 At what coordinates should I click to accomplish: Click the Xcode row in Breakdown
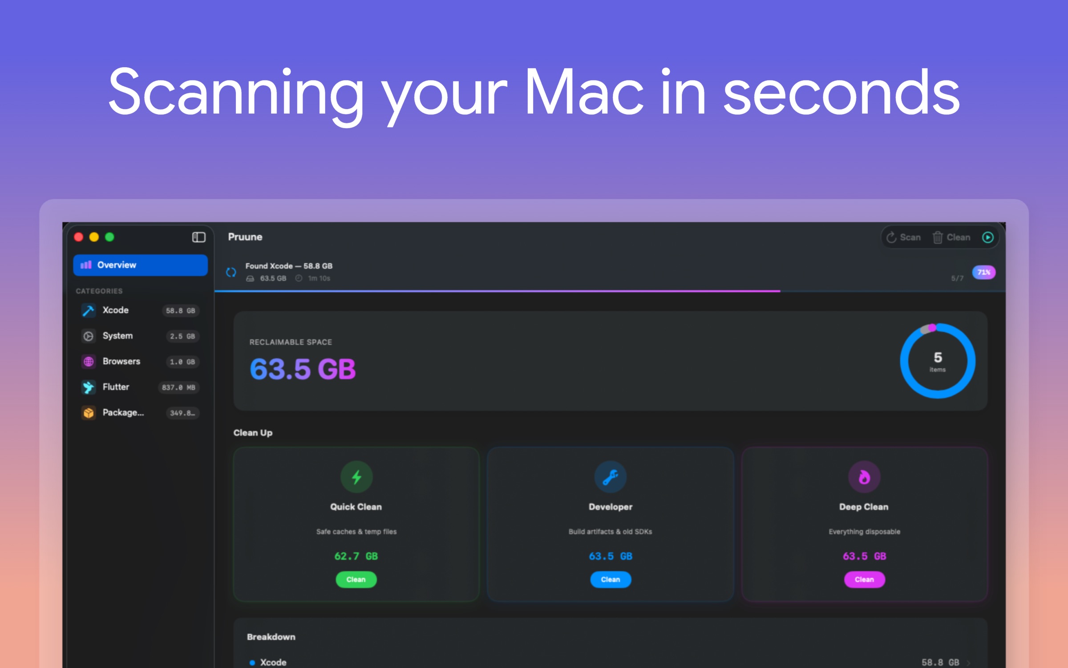tap(610, 662)
